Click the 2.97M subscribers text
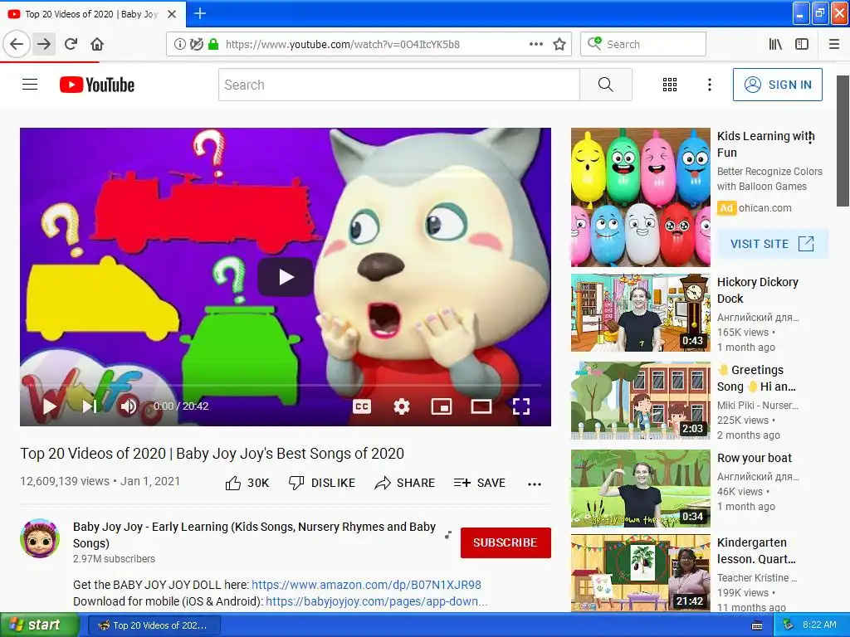The width and height of the screenshot is (850, 637). click(114, 558)
